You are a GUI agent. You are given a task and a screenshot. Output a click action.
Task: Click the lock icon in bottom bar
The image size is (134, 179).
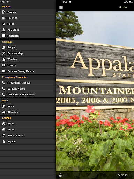pyautogui.click(x=60, y=175)
